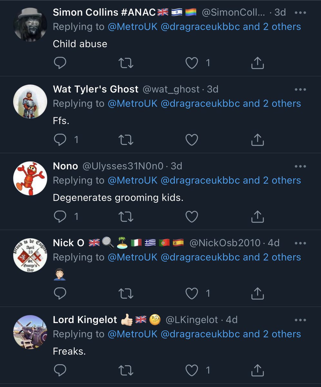Image resolution: width=321 pixels, height=387 pixels.
Task: Retweet Nick O's tweet
Action: (x=126, y=293)
